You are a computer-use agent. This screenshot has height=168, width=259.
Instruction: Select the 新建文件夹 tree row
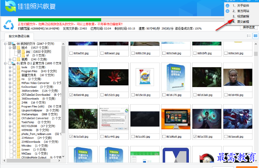pos(38,75)
